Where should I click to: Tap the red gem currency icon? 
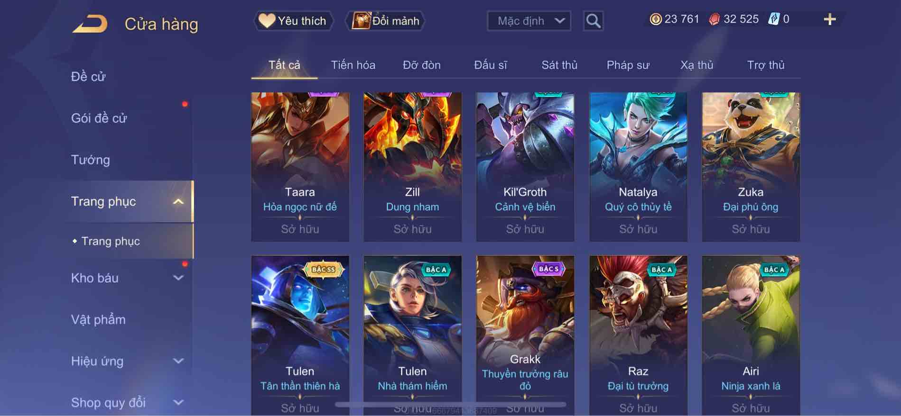tap(714, 19)
